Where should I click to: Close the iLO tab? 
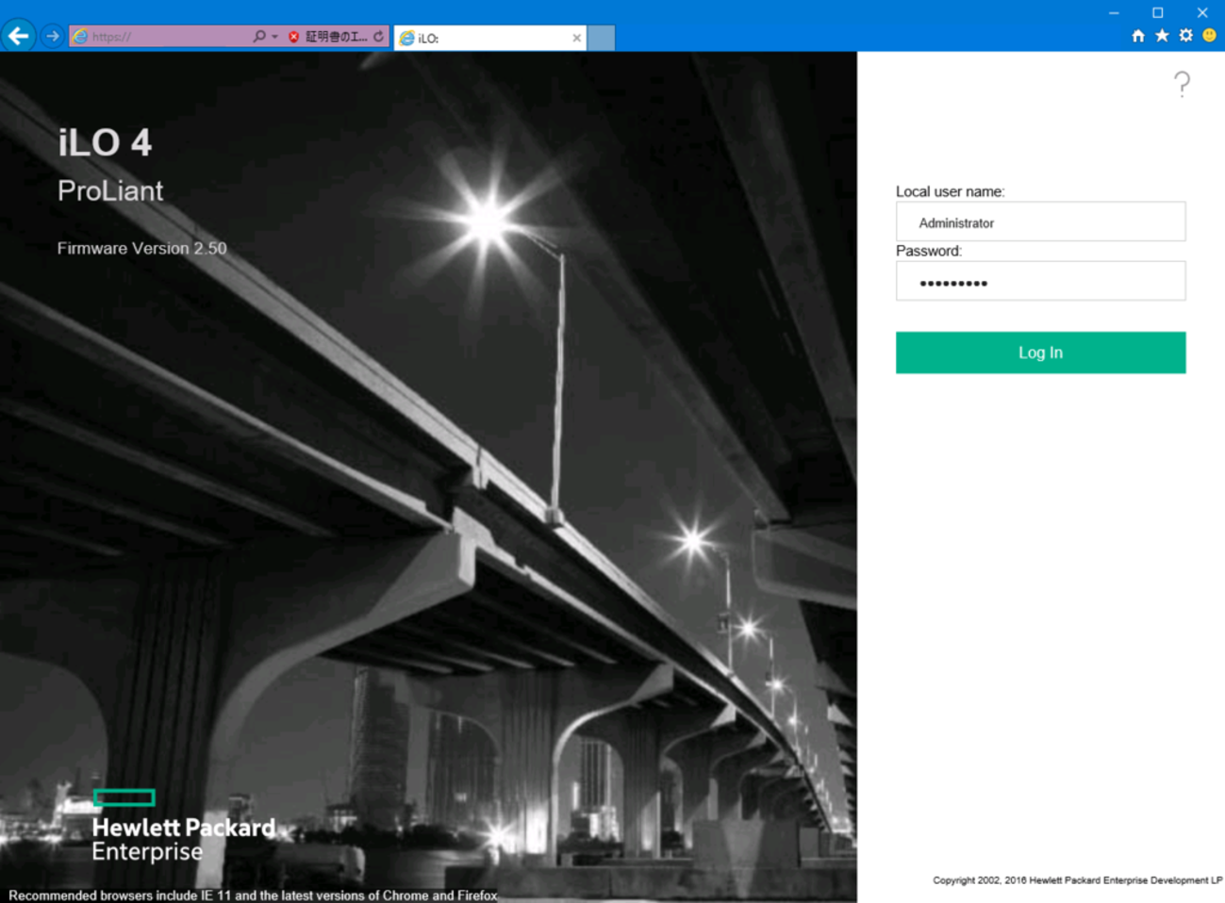[576, 38]
